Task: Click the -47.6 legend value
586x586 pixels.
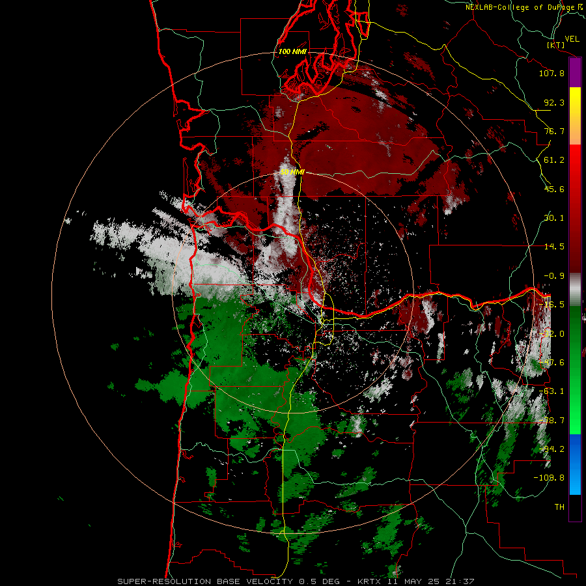Action: click(x=551, y=363)
